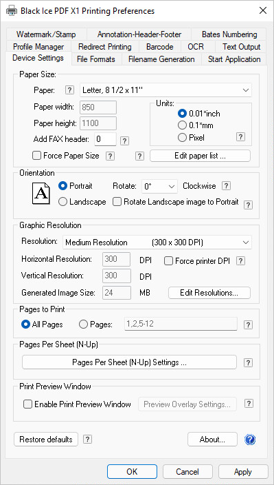Check Enable Print Preview Window
The image size is (274, 485).
(x=28, y=404)
